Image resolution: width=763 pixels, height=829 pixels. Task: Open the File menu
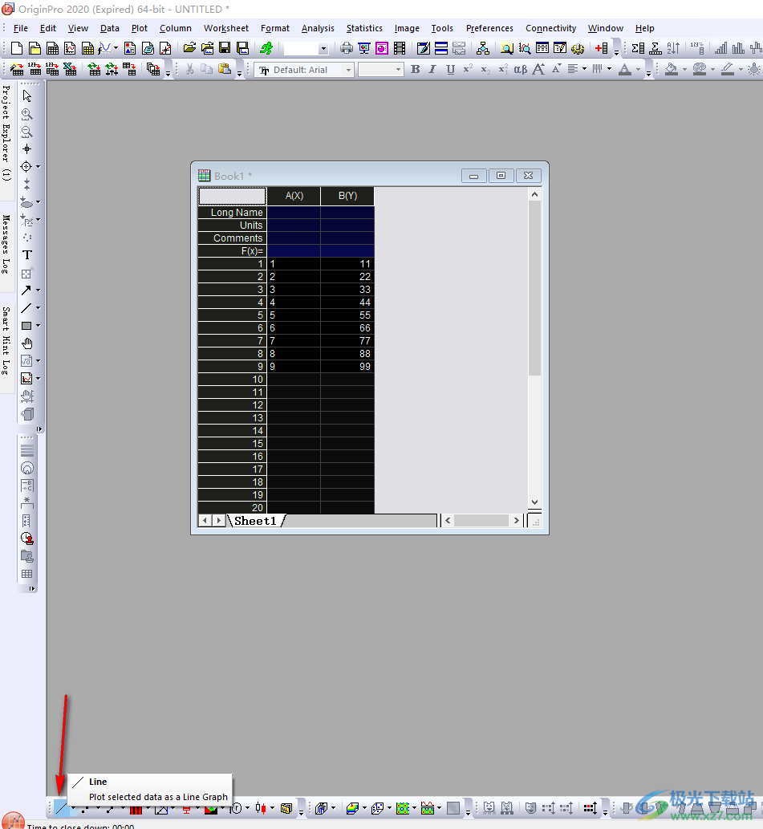coord(21,28)
